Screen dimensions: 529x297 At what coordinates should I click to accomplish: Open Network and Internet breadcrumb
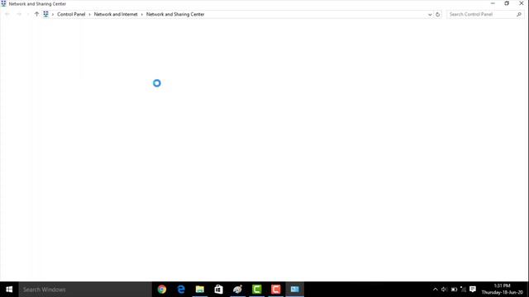(x=116, y=14)
